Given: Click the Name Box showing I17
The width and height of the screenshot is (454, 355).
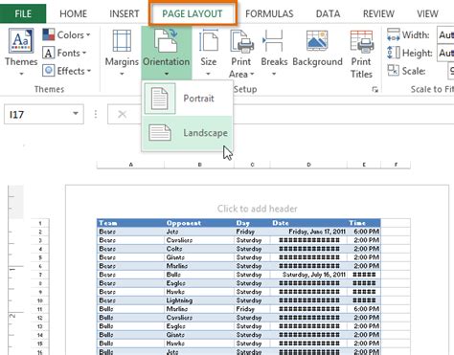Looking at the screenshot, I should click(44, 114).
